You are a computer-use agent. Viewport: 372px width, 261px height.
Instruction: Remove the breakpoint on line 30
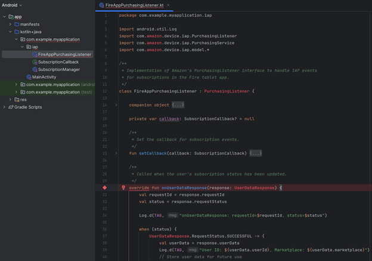point(105,188)
